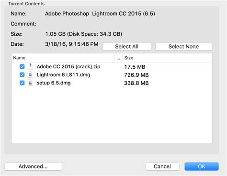Click empty area of the file list
The width and height of the screenshot is (227, 176).
click(x=112, y=115)
